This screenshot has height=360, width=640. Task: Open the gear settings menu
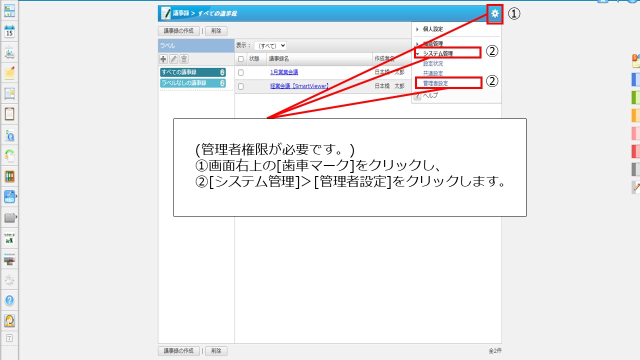click(x=495, y=13)
